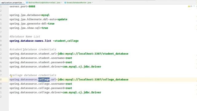Click the student,college list value
This screenshot has height=111, width=197.
[66, 41]
